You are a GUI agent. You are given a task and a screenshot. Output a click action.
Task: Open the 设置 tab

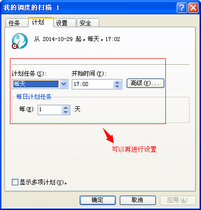(64, 23)
